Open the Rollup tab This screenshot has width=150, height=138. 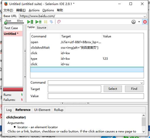pyautogui.click(x=59, y=110)
